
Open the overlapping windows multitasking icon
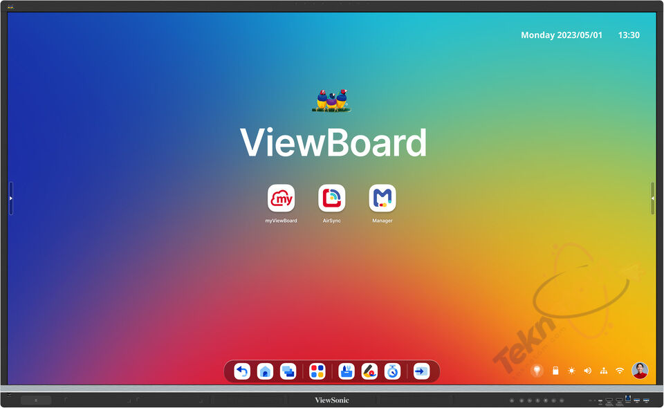288,371
